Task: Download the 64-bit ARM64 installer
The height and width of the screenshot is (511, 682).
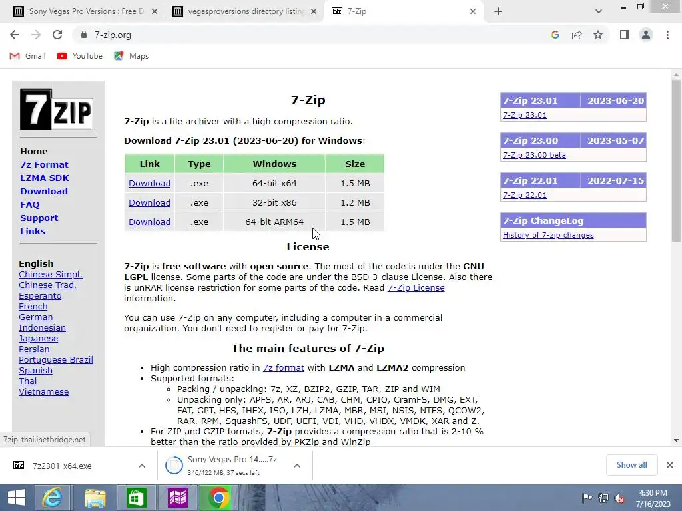Action: 149,222
